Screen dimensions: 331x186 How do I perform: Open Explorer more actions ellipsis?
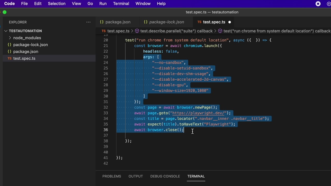88,22
